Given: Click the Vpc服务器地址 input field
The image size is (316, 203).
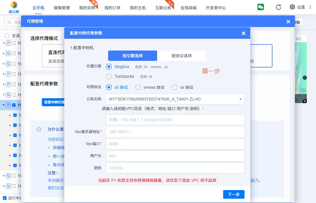Looking at the screenshot, I should click(175, 132).
